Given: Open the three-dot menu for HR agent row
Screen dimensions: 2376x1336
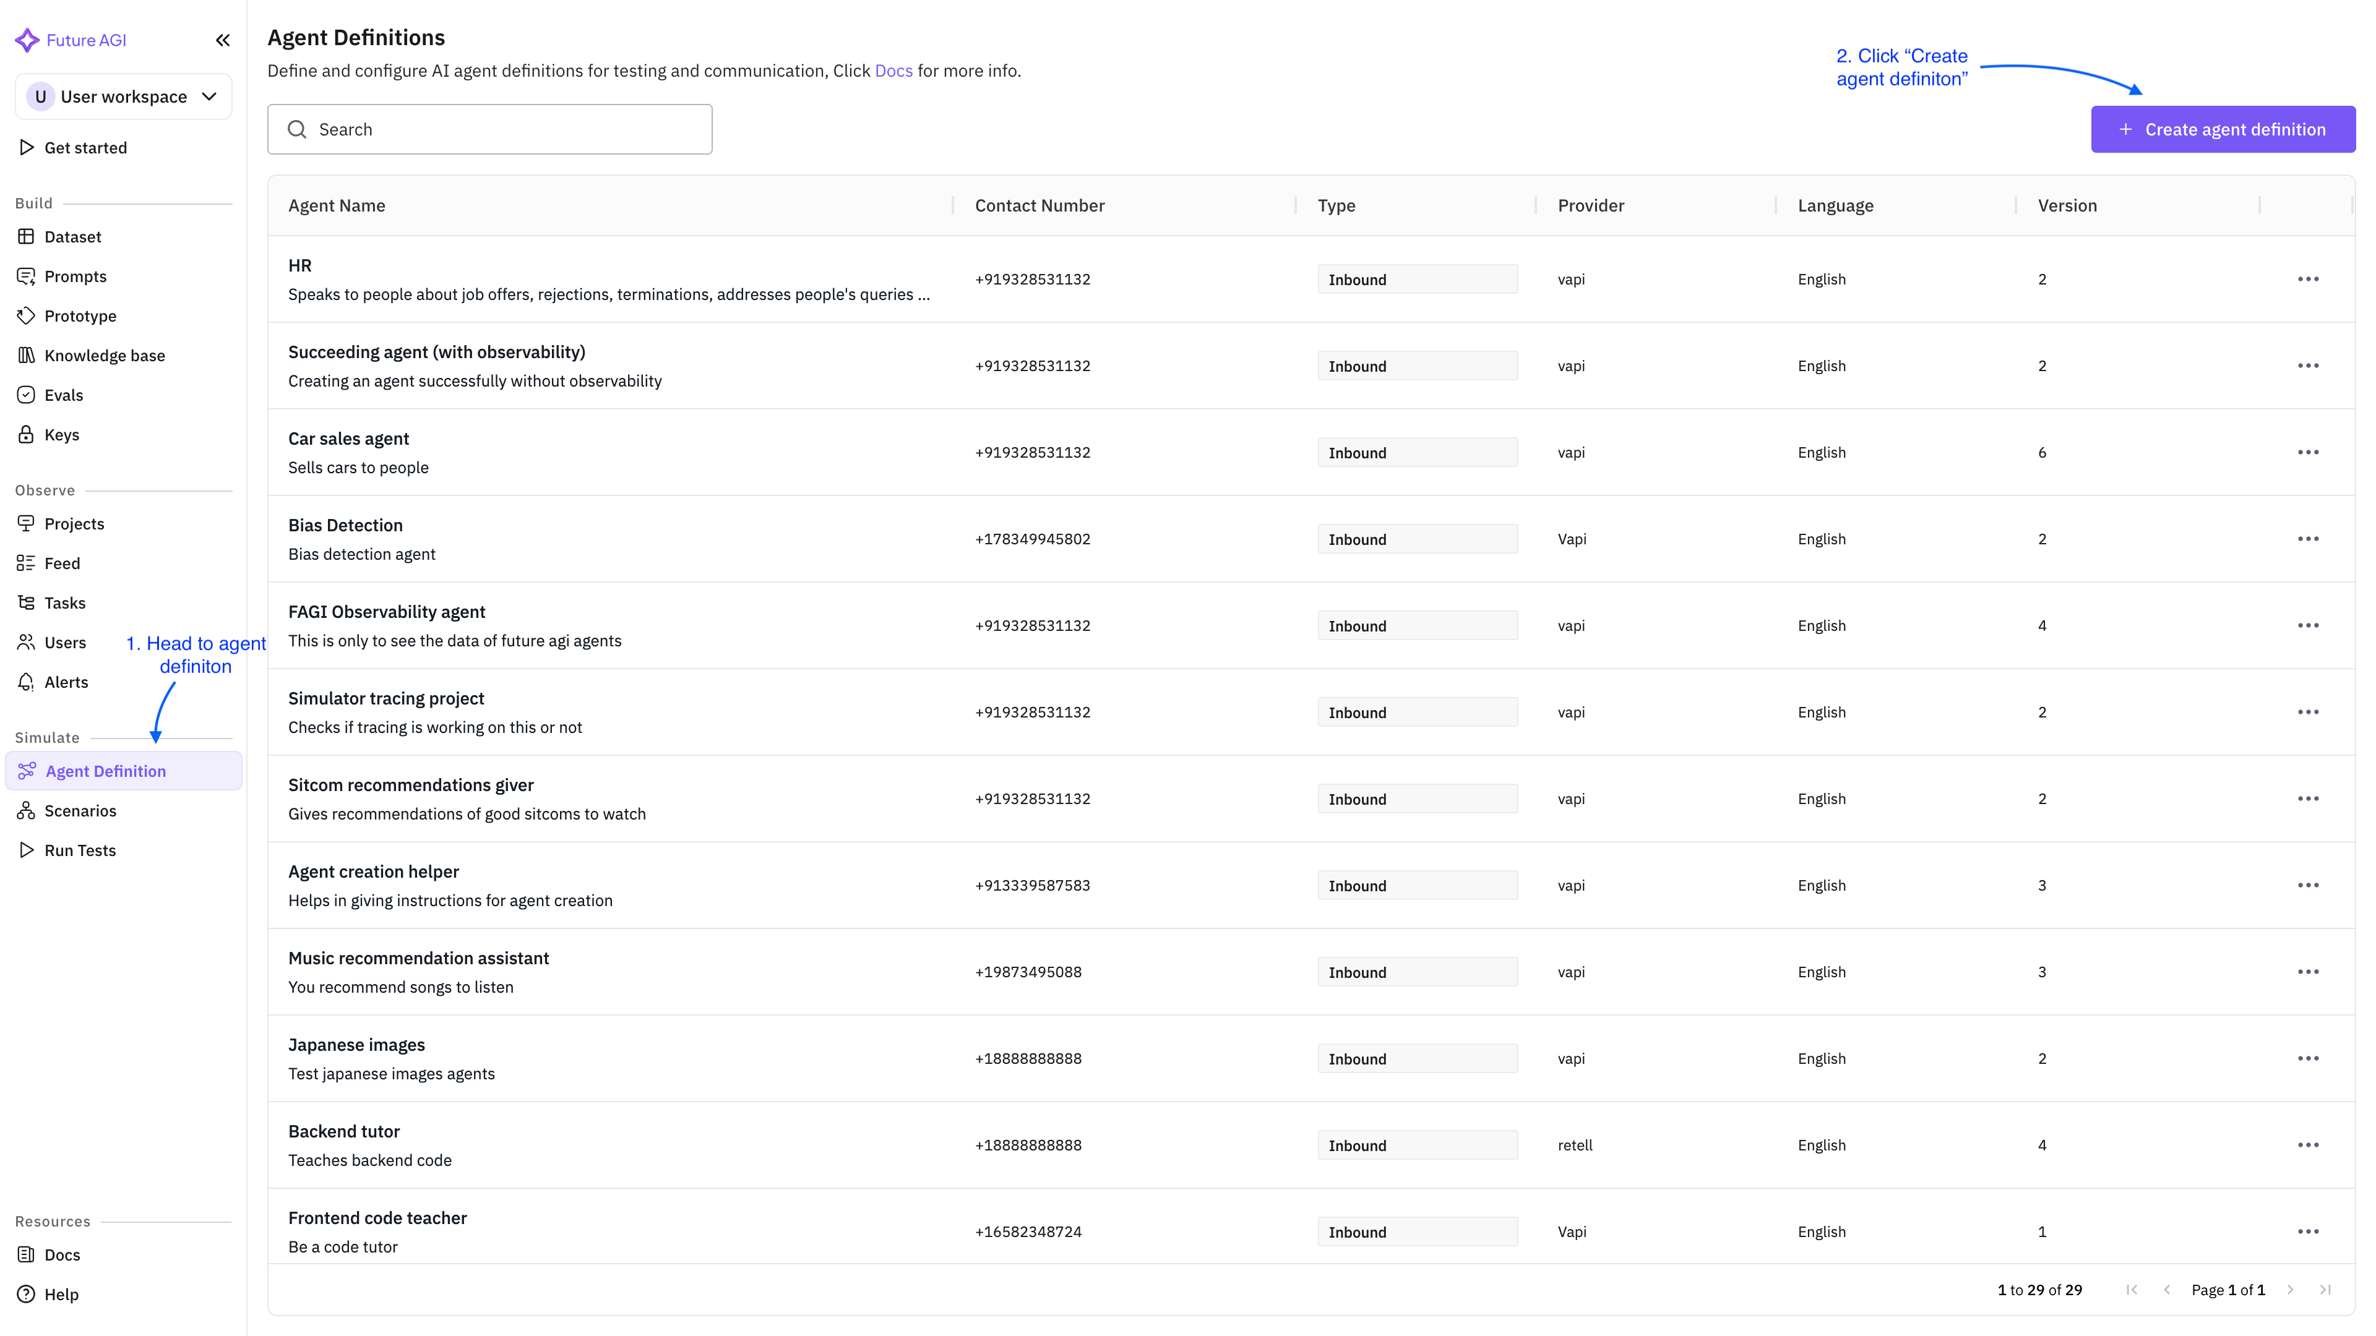Looking at the screenshot, I should [2309, 278].
